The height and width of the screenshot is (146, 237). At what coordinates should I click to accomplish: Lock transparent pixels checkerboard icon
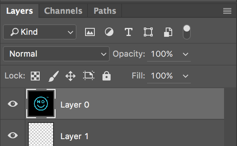tap(35, 76)
